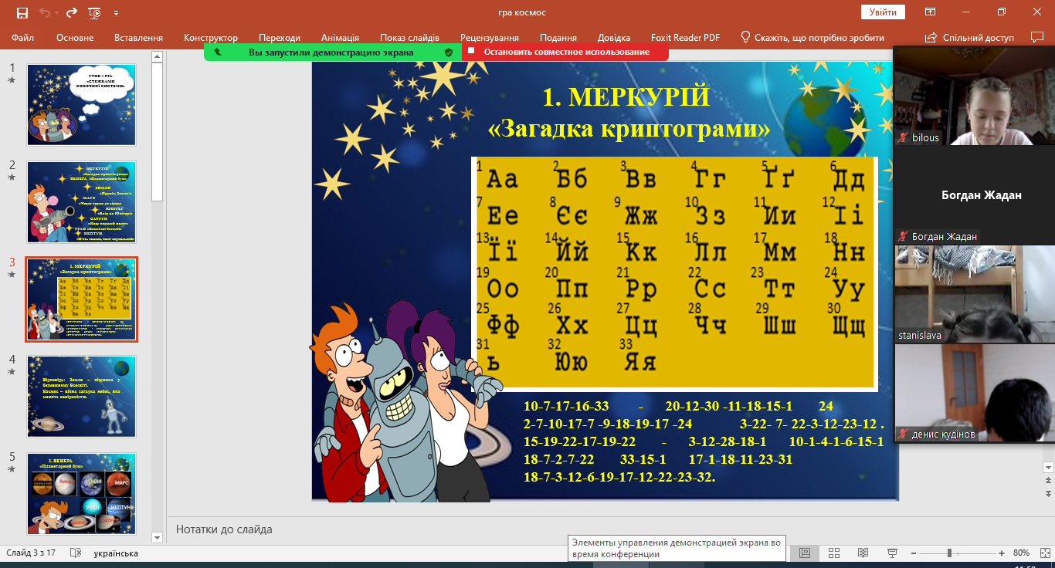The image size is (1055, 568).
Task: Save the presentation with the floppy disk icon
Action: pyautogui.click(x=22, y=12)
